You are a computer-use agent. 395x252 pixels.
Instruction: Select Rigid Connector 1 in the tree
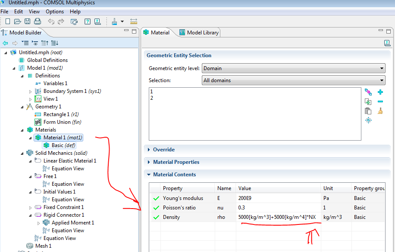[63, 215]
